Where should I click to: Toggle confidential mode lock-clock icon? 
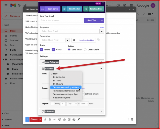point(74,119)
